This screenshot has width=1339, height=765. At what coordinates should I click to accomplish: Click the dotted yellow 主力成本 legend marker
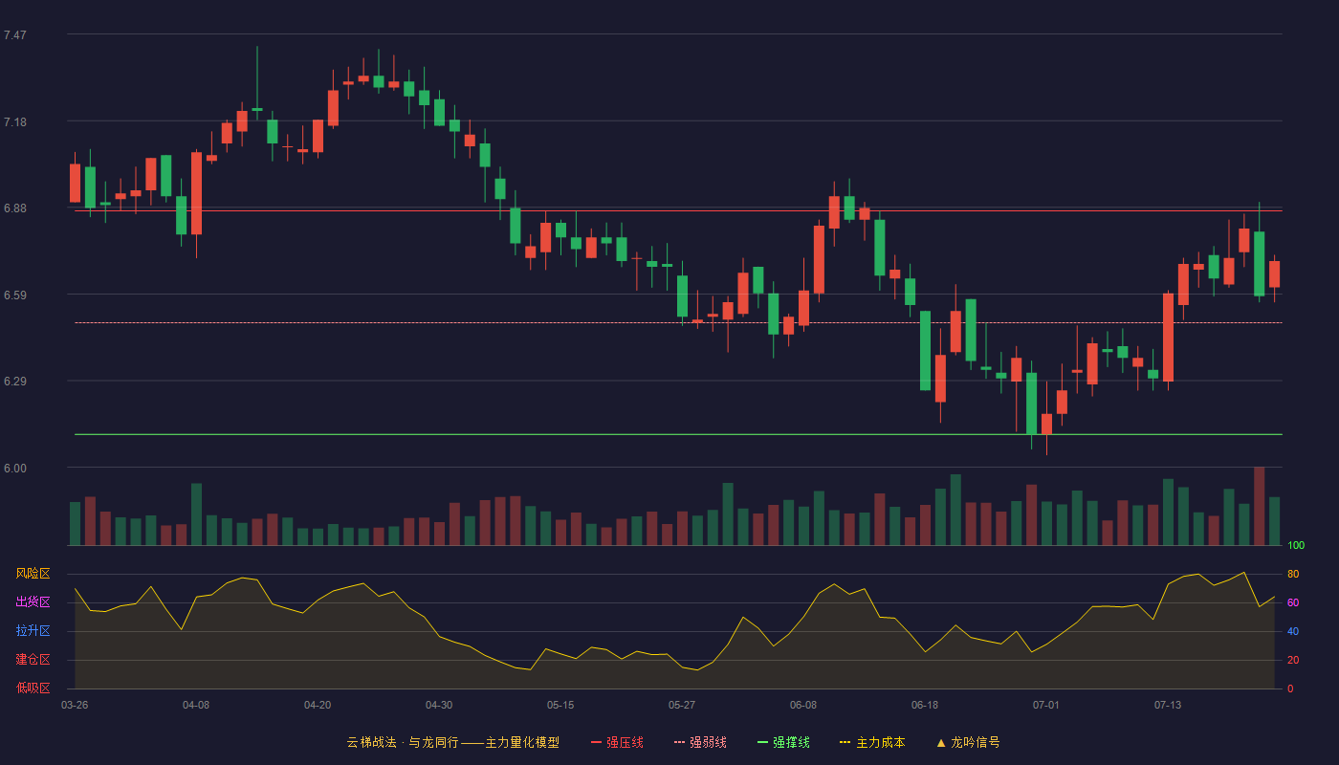(x=845, y=742)
